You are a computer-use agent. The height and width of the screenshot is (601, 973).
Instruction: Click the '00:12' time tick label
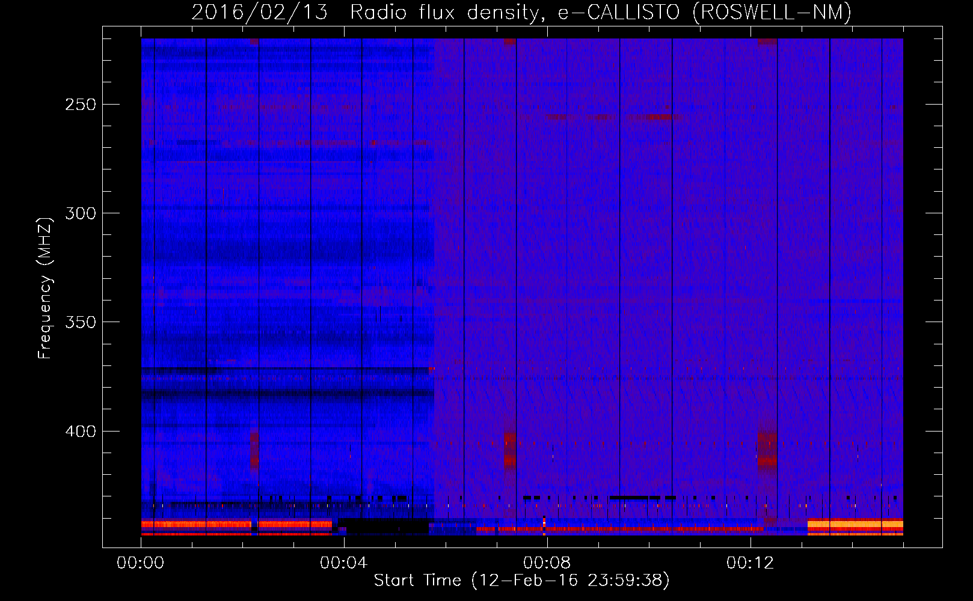pos(750,563)
